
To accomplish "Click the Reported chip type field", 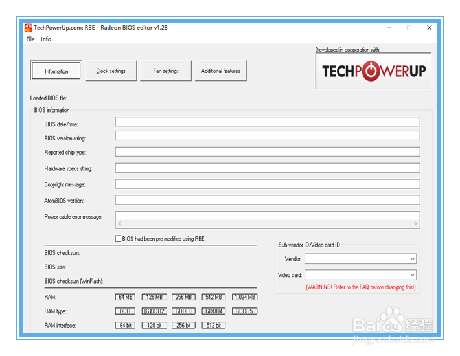I will [268, 151].
